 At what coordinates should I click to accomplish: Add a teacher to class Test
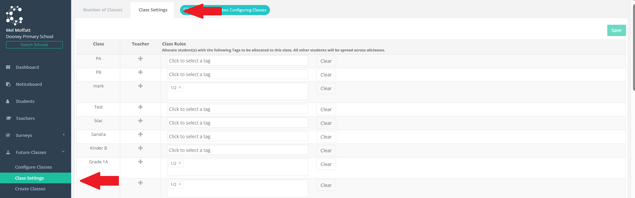point(141,107)
